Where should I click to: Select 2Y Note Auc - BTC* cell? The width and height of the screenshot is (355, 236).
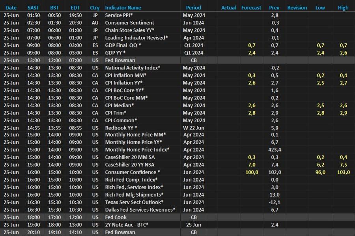(127, 225)
